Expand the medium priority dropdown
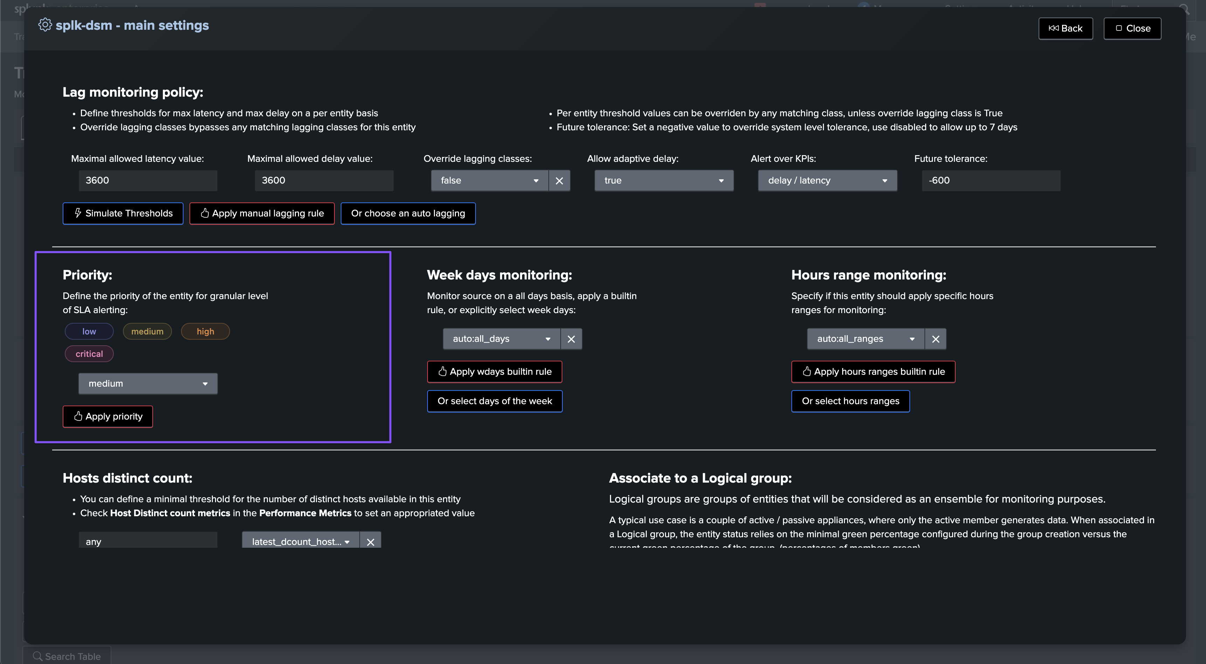The width and height of the screenshot is (1206, 664). [x=148, y=384]
